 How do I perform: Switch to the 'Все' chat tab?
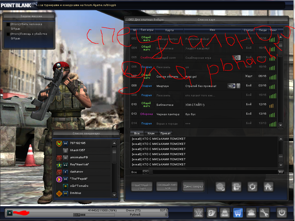(137, 133)
